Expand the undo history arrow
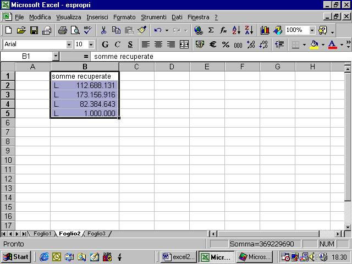 coord(167,30)
